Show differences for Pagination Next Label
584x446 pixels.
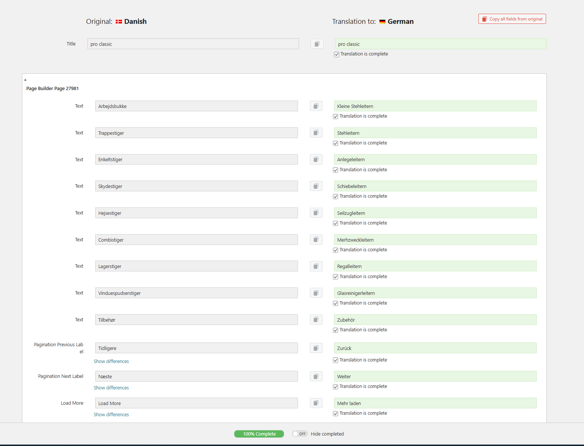[x=111, y=388]
